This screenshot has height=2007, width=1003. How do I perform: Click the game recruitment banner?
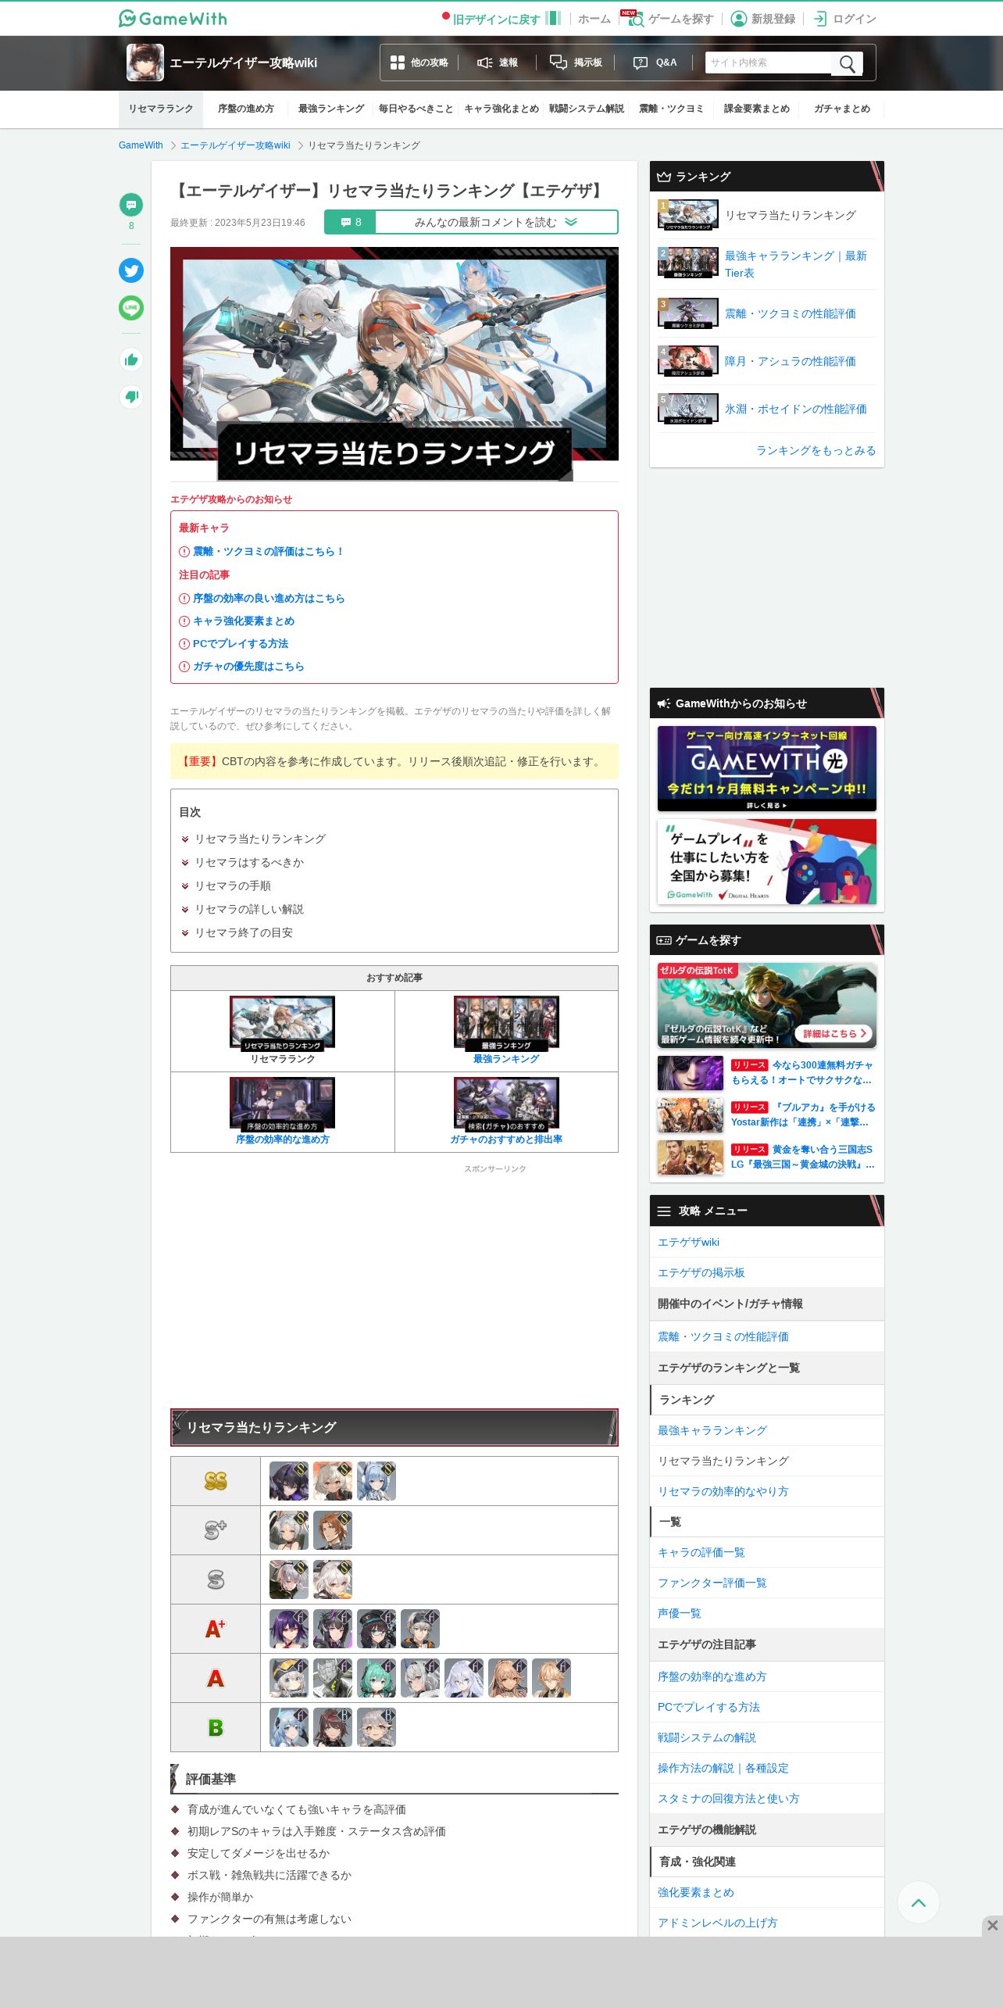click(x=767, y=861)
